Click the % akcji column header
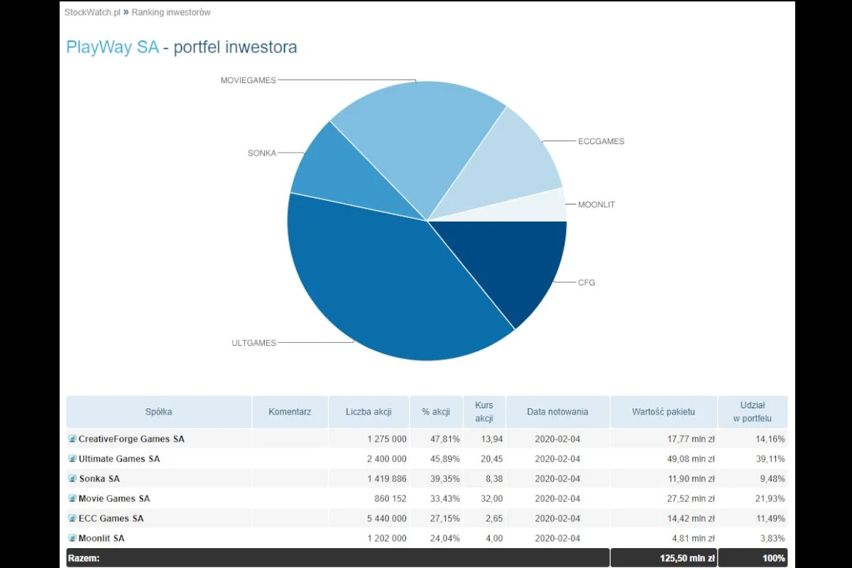The height and width of the screenshot is (568, 852). tap(436, 412)
